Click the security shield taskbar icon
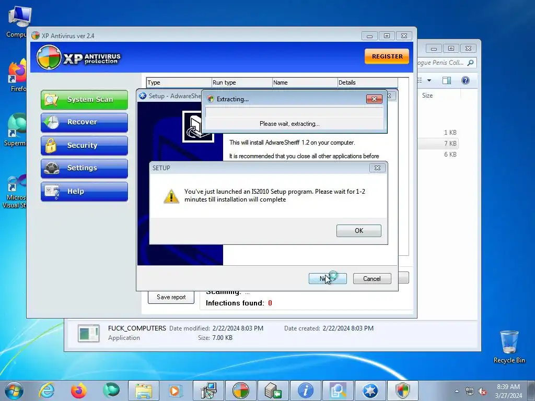This screenshot has height=401, width=535. coord(403,391)
